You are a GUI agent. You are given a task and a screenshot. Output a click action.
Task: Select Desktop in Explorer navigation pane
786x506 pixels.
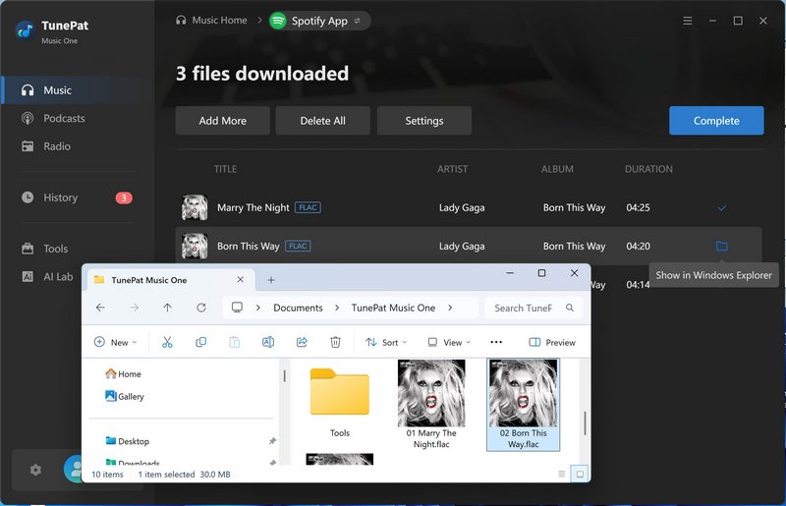coord(128,441)
